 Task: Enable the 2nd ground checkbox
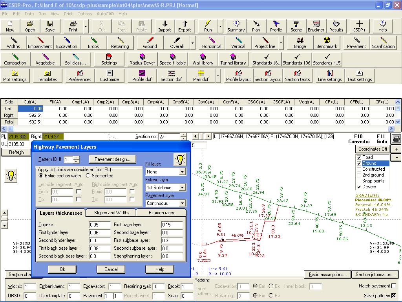[x=359, y=175]
